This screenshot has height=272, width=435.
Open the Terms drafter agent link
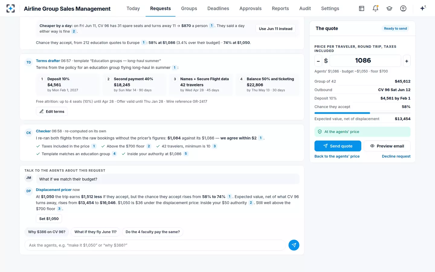[x=48, y=61]
